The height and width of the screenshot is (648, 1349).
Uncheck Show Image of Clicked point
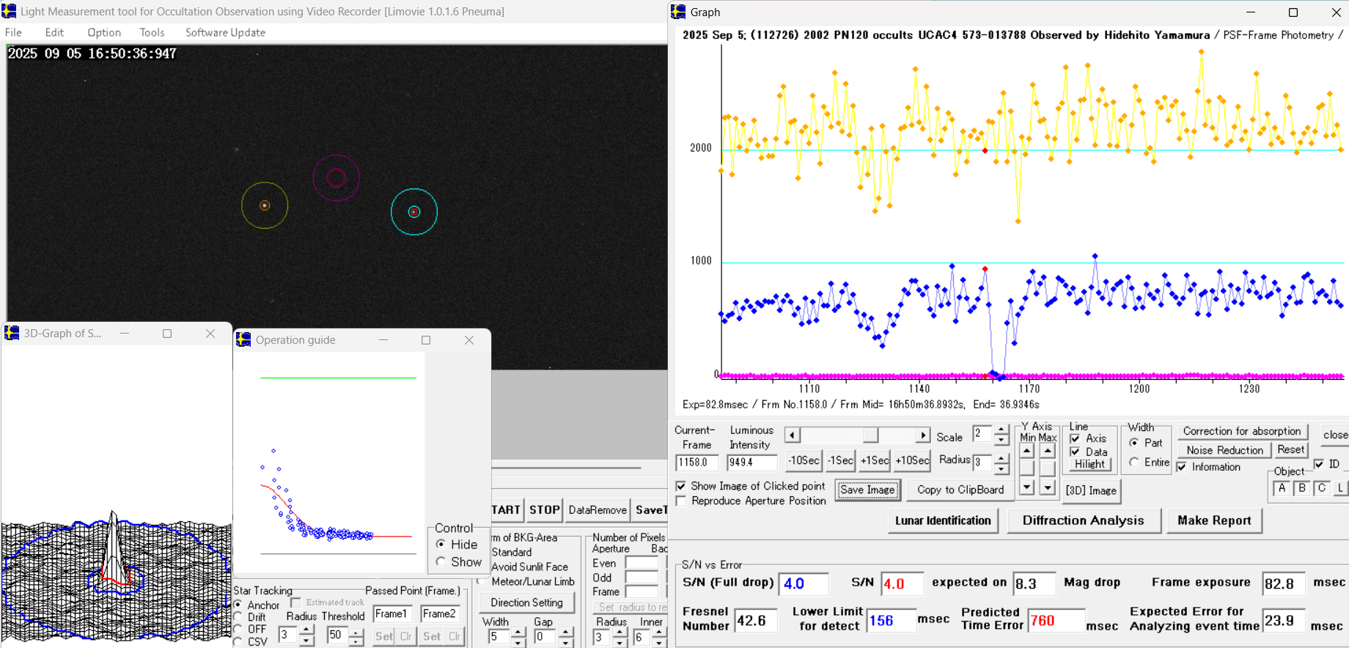click(681, 486)
